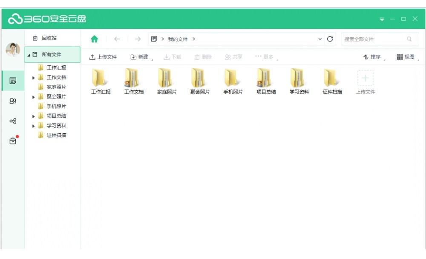426x259 pixels.
Task: Click the home icon in navigation bar
Action: (95, 39)
